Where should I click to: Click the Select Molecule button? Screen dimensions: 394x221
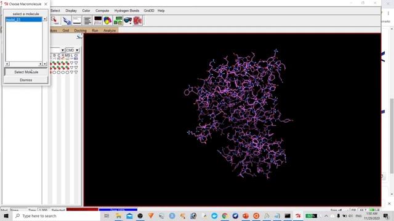(x=26, y=72)
